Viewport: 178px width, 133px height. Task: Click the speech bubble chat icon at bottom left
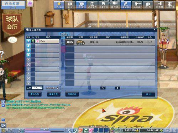(x=3, y=125)
